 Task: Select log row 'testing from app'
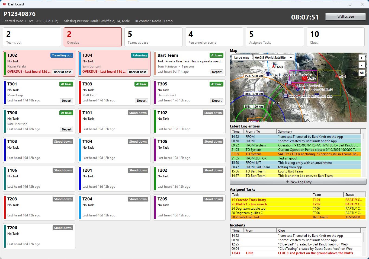point(296,167)
